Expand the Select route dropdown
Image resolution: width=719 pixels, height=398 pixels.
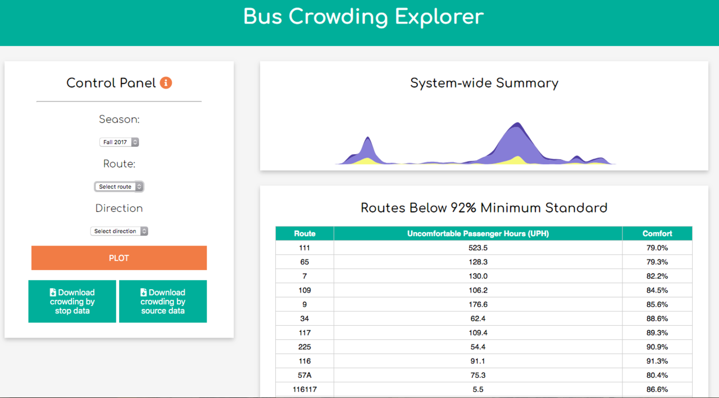pyautogui.click(x=119, y=187)
